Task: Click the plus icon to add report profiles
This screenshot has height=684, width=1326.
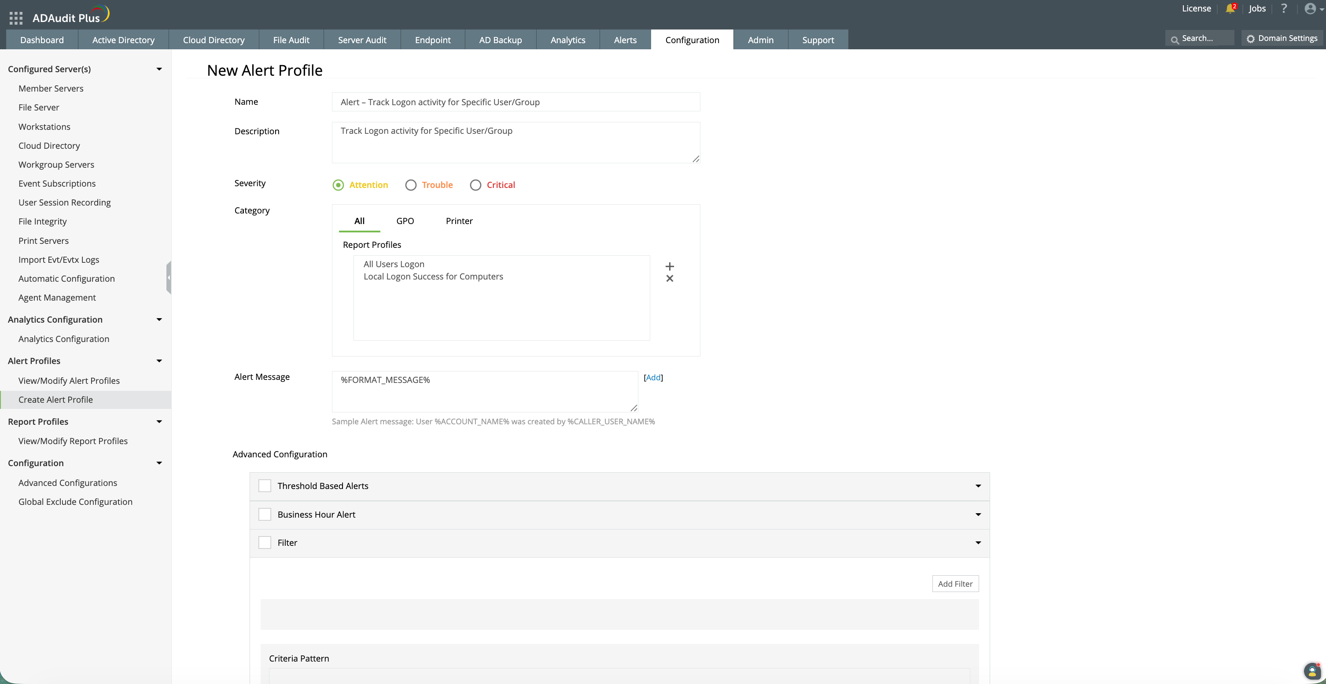Action: point(669,266)
